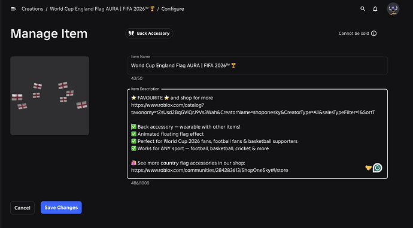Click the ShopOneSky store URL in description
This screenshot has height=228, width=413.
pos(209,171)
